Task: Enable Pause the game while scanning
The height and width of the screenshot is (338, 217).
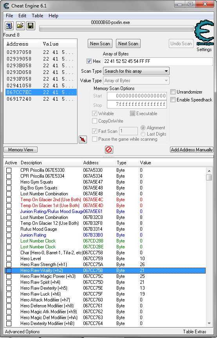Action: click(x=94, y=139)
